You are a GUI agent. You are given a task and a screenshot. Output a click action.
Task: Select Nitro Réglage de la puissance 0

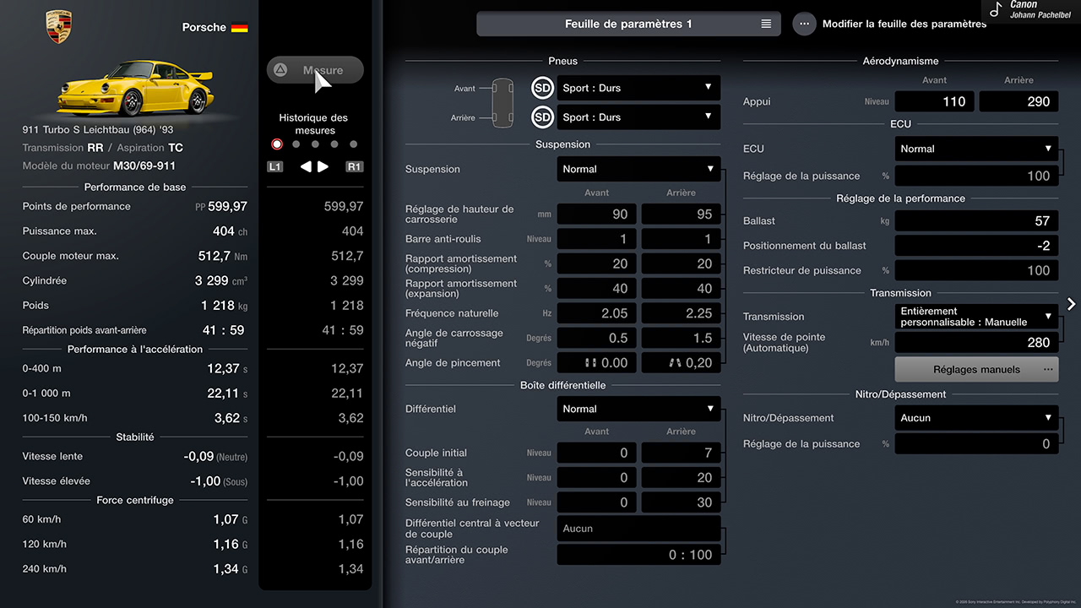pos(977,443)
